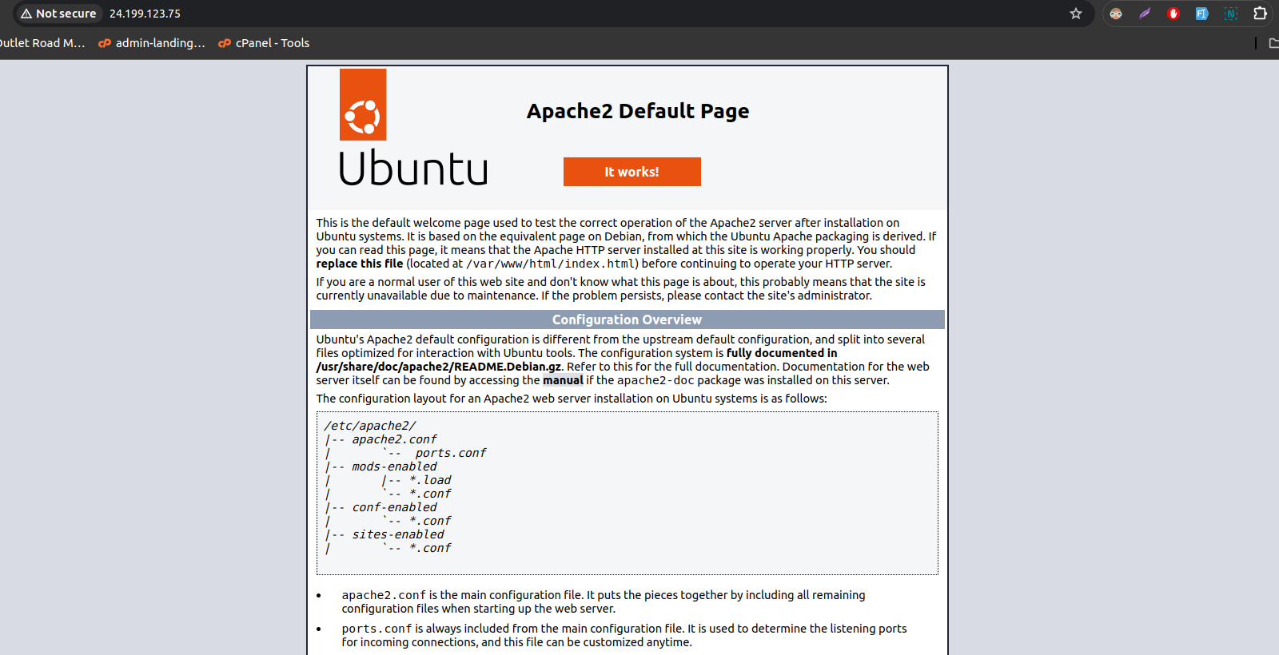Click the README.Debian.gz bold path text

point(439,367)
